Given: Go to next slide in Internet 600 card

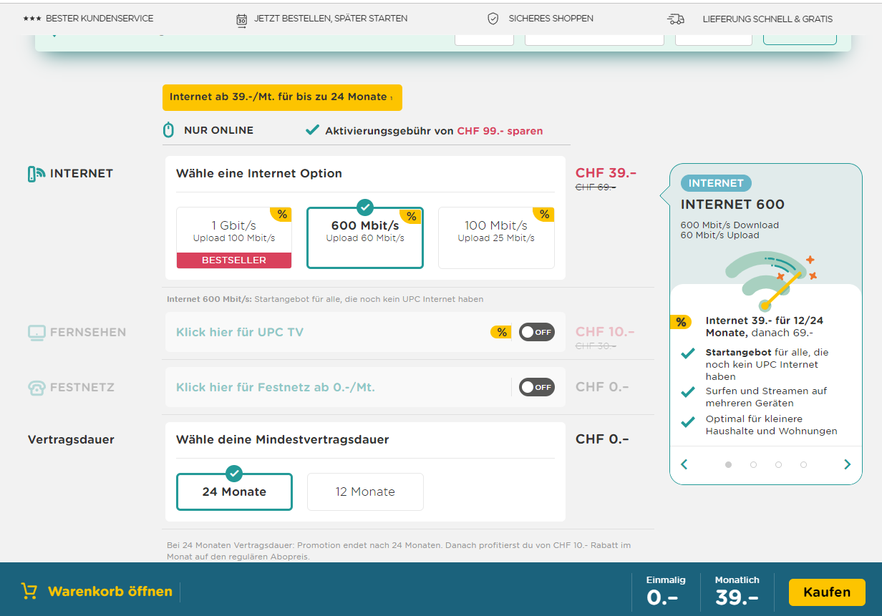Looking at the screenshot, I should 848,464.
